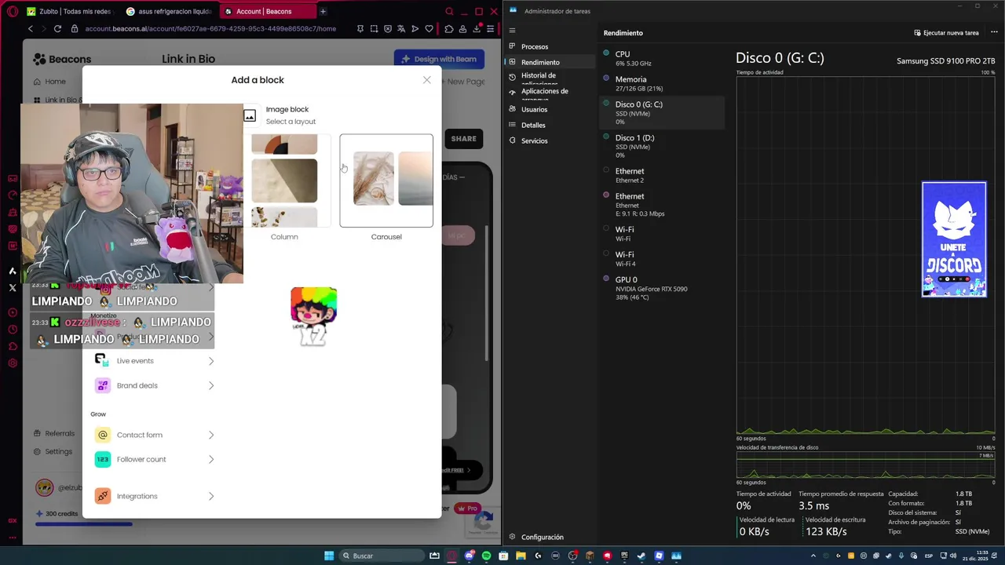Click the Unete Discord banner
This screenshot has height=565, width=1005.
tap(954, 239)
